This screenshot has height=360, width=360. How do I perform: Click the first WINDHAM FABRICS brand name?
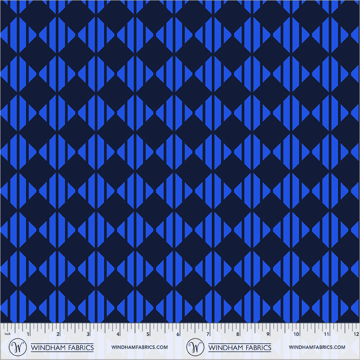(62, 347)
